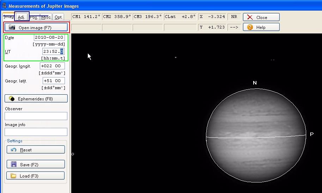
Task: Click the camera icon on Open image
Action: 12,27
